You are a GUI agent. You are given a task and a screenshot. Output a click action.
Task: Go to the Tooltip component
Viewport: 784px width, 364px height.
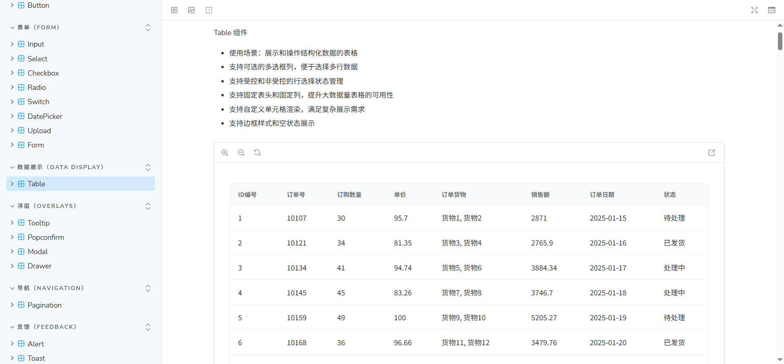coord(38,223)
